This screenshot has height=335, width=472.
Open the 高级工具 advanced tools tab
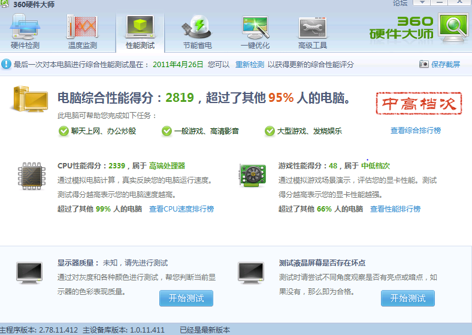[313, 32]
